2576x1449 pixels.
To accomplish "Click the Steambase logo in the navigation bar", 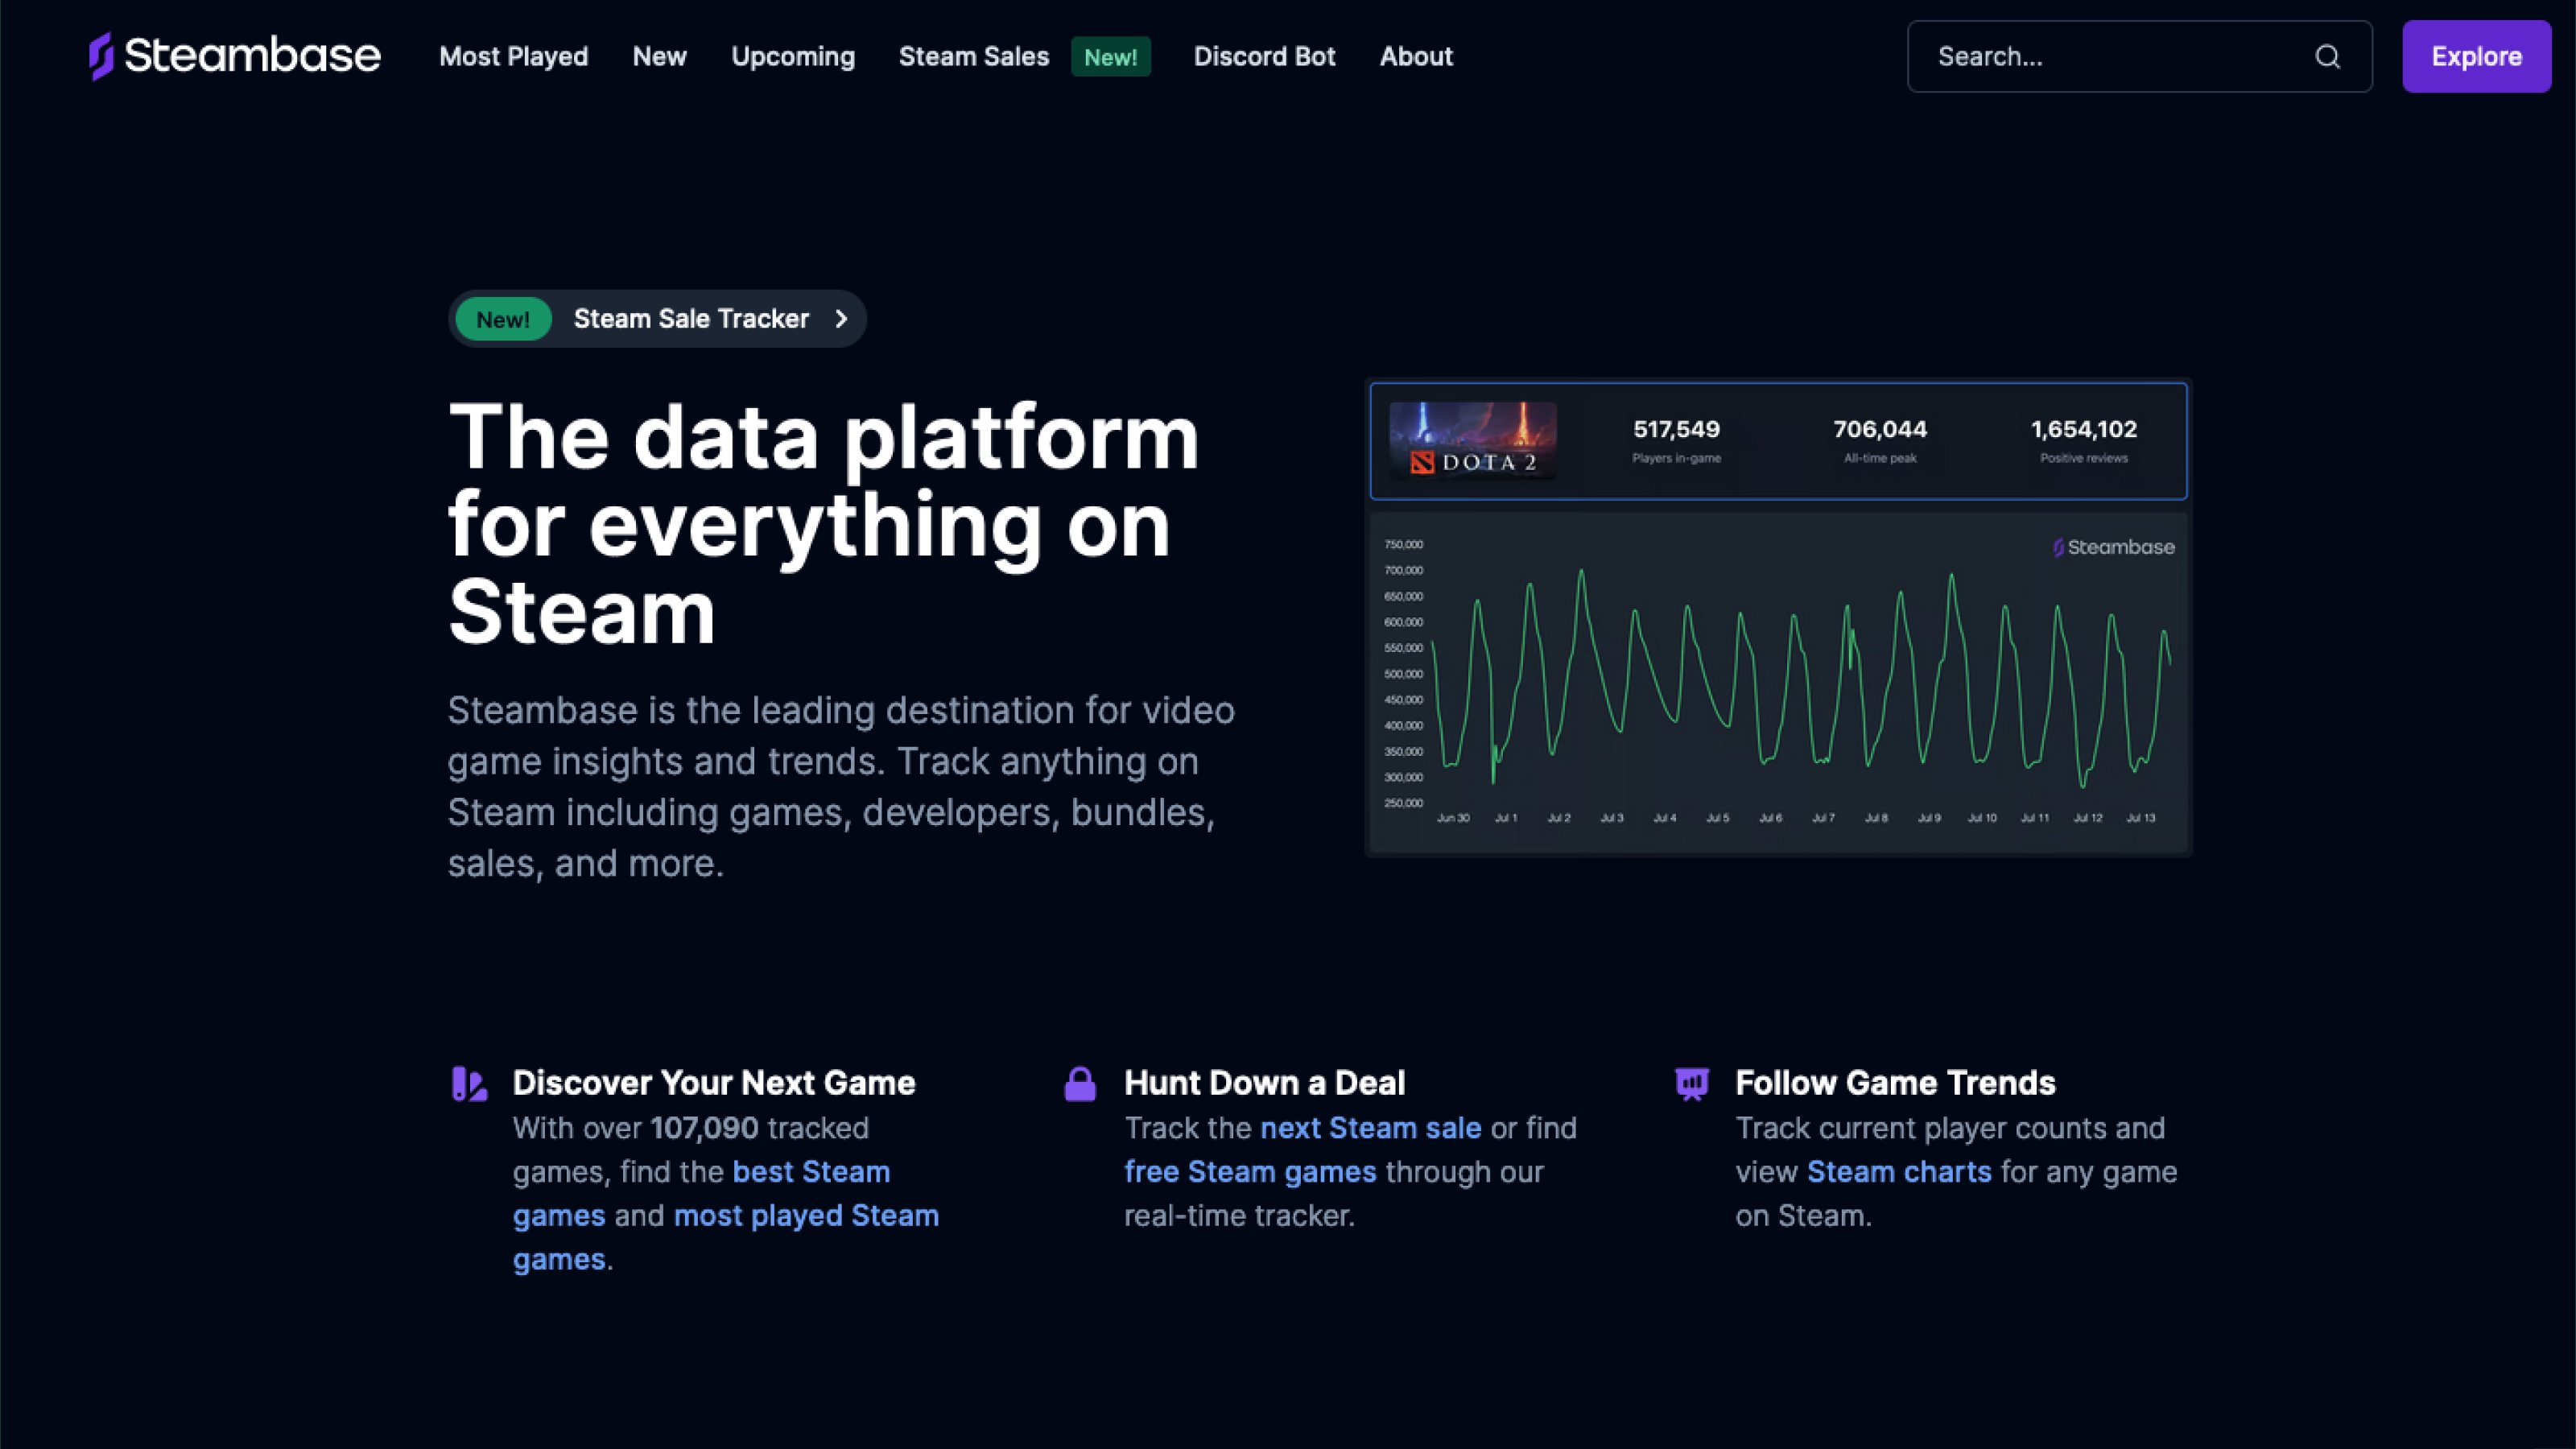I will pyautogui.click(x=233, y=56).
